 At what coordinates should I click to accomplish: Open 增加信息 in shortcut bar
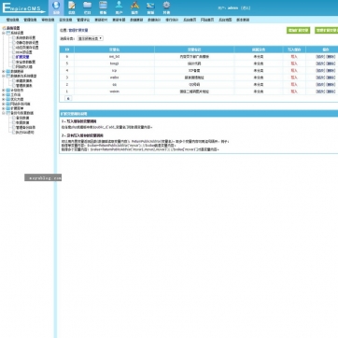(x=12, y=20)
